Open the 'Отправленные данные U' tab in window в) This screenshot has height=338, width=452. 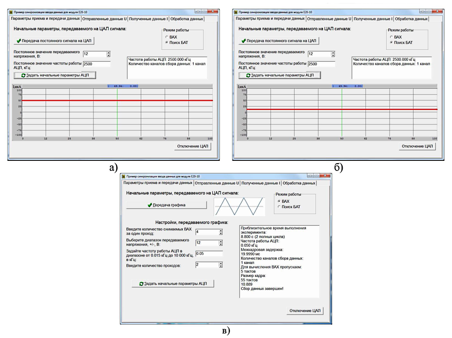(x=217, y=183)
